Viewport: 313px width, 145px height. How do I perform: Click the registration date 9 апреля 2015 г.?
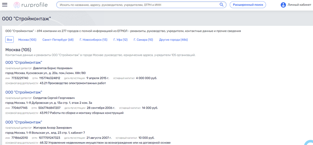98,78
